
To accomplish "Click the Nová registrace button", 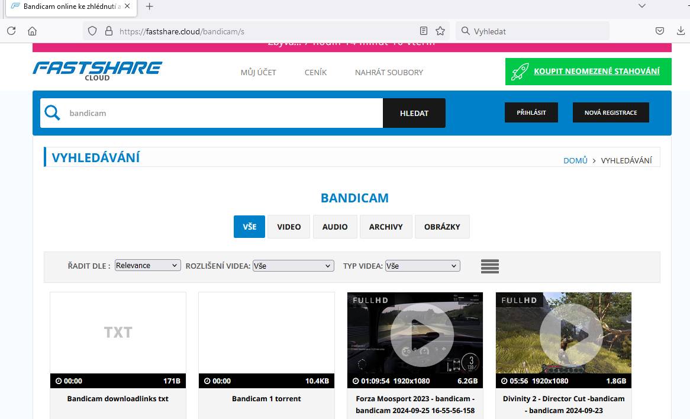I will pos(611,112).
